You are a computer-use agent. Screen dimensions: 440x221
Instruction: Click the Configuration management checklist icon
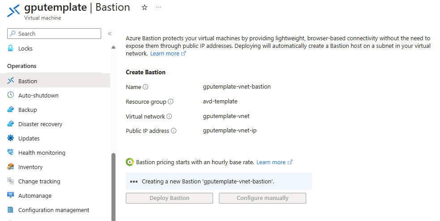tap(10, 209)
